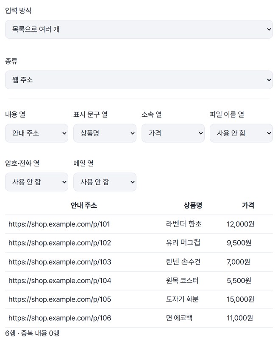The image size is (278, 344).
Task: Click the 도자기 화분 product cell
Action: (x=182, y=299)
